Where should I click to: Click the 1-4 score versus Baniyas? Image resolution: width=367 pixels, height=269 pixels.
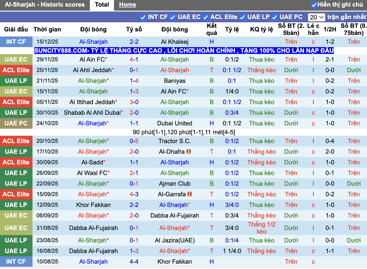[x=134, y=81]
